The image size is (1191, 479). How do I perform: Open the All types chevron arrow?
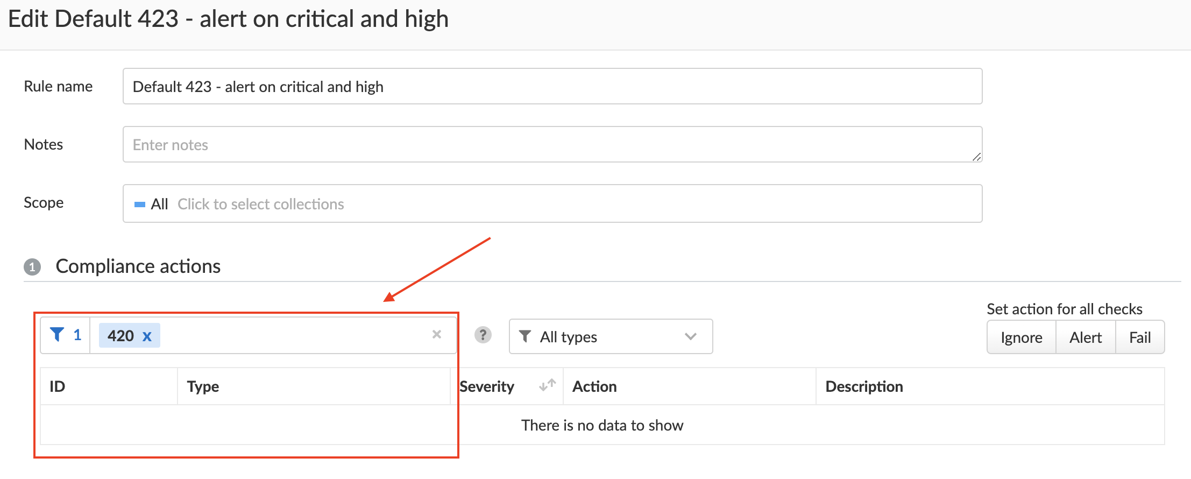coord(690,336)
